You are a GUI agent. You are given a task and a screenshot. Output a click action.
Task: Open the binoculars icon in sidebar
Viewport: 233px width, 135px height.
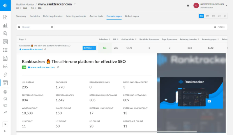5,66
